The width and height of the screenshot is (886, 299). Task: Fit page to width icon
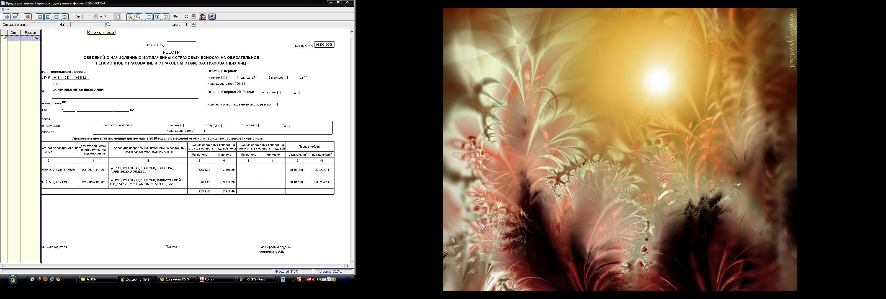[149, 17]
